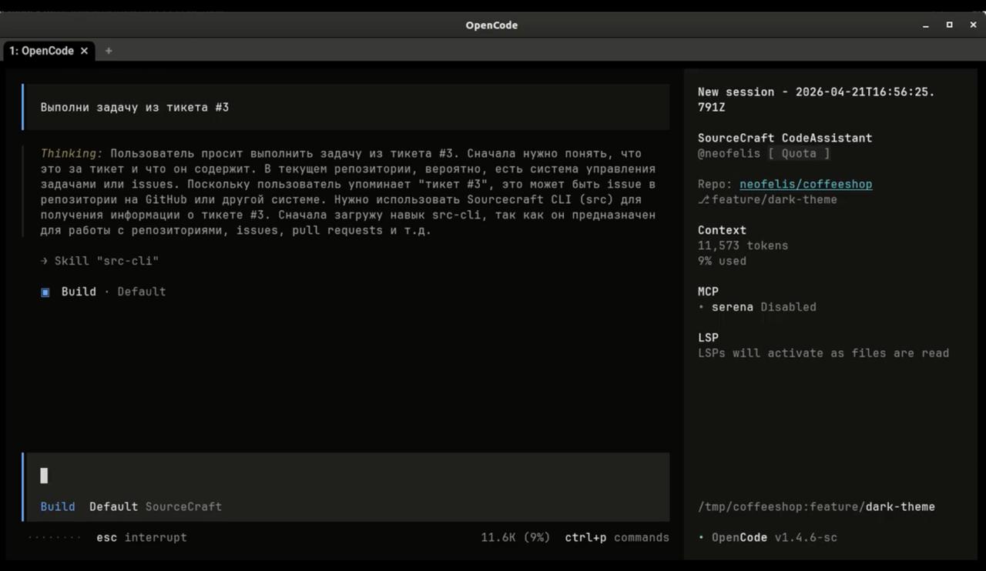Open a new tab with the plus icon
The height and width of the screenshot is (571, 986).
point(109,51)
